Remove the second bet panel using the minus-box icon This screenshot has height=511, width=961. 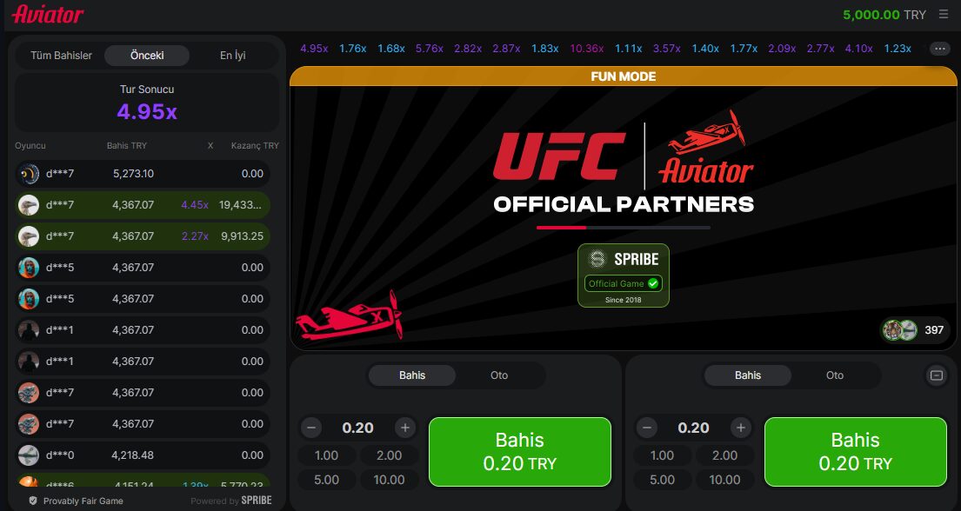(x=937, y=375)
